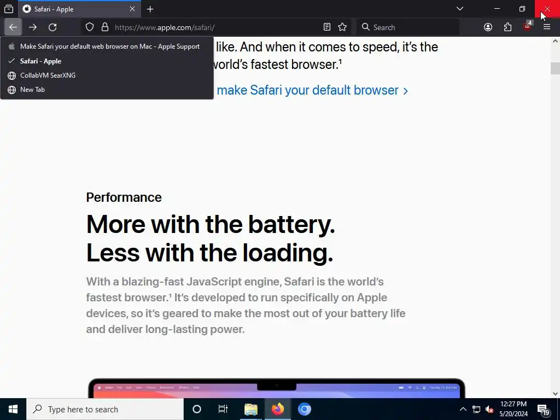Image resolution: width=560 pixels, height=420 pixels.
Task: Open the Firefox application menu (hamburger)
Action: (547, 27)
